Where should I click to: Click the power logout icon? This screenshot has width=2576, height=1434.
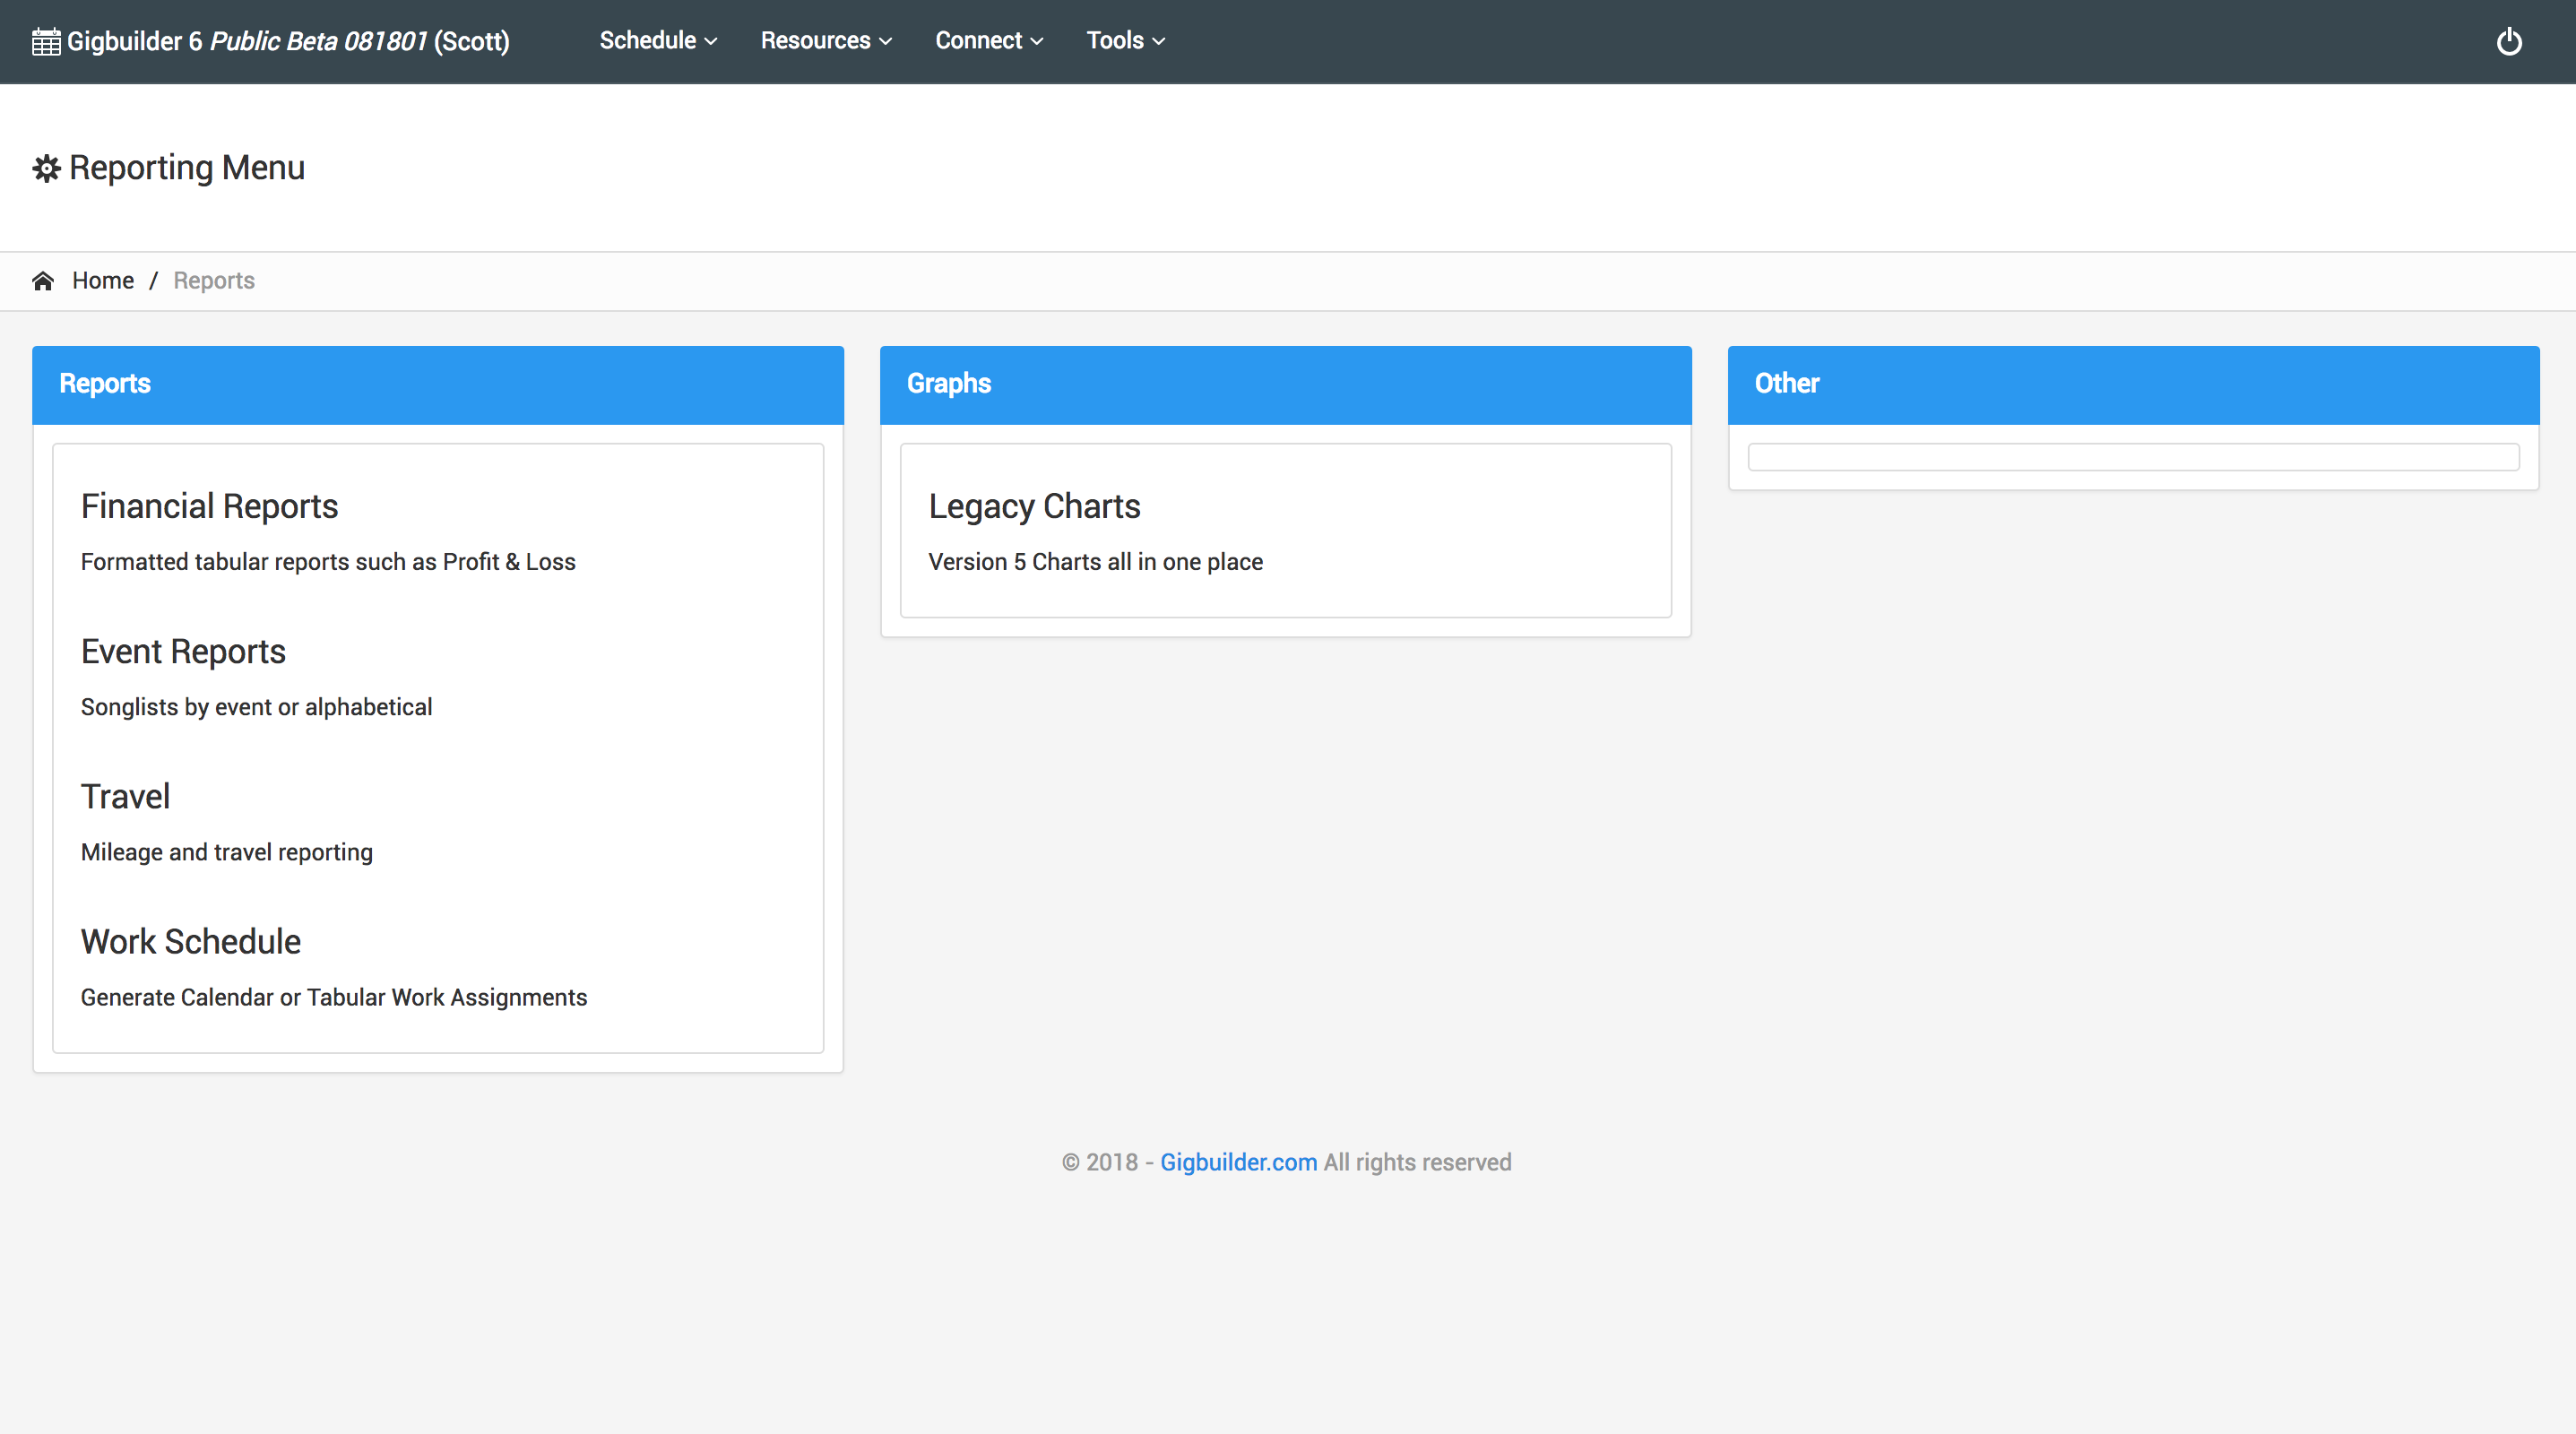point(2508,41)
